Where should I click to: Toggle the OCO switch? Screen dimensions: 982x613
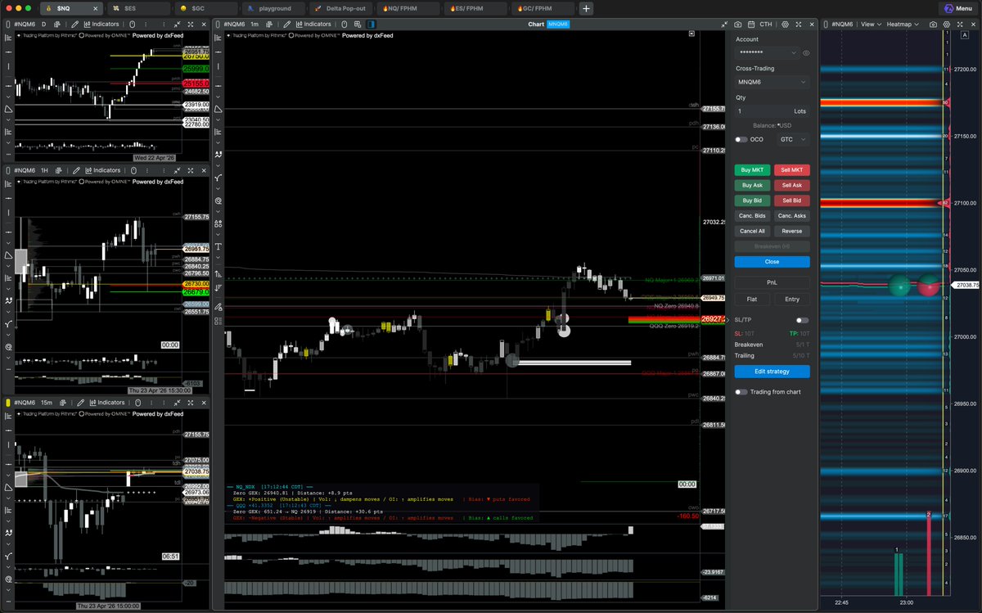(x=741, y=139)
